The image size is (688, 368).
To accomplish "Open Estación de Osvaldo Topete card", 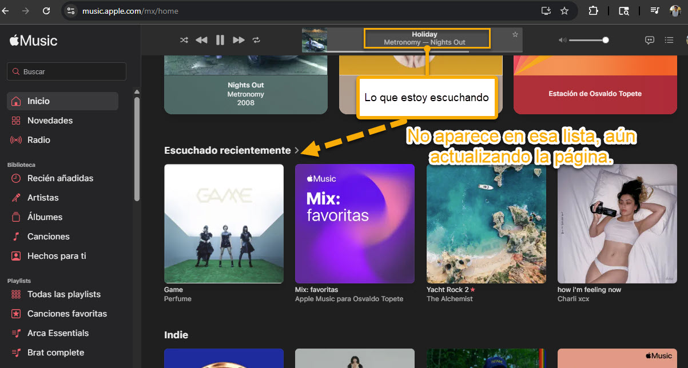I will 595,85.
